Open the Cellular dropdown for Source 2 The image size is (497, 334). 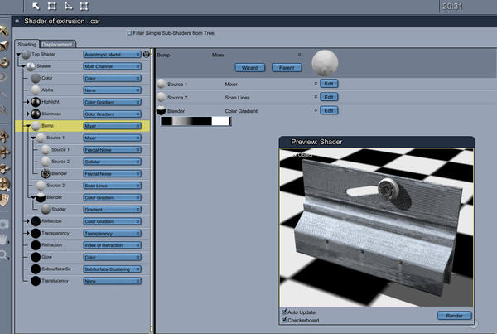[112, 162]
